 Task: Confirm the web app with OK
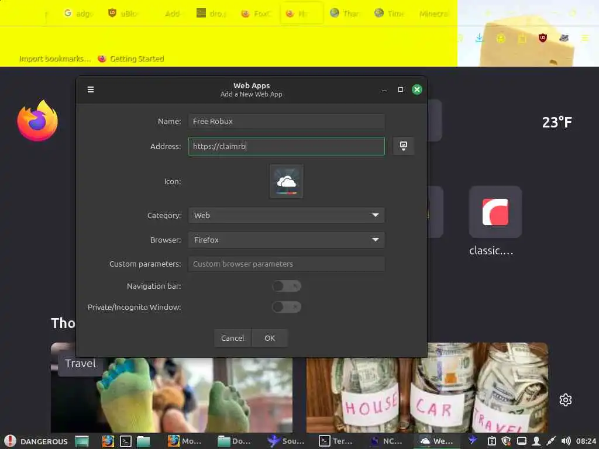(270, 338)
